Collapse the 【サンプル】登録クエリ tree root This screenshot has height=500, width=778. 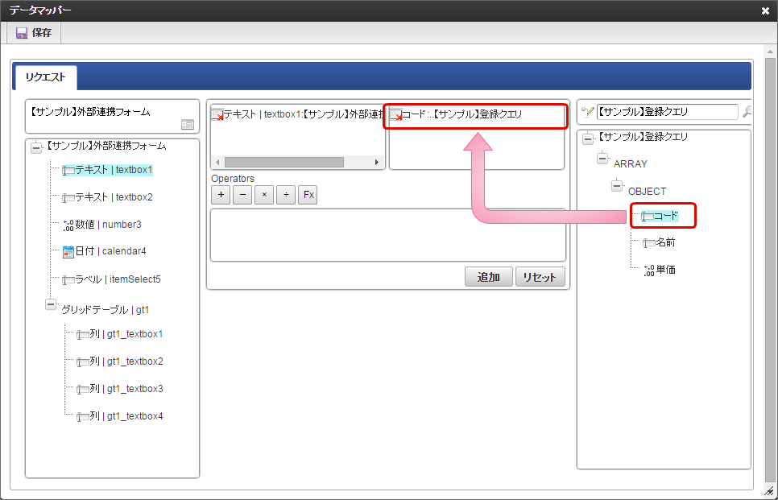pos(588,138)
